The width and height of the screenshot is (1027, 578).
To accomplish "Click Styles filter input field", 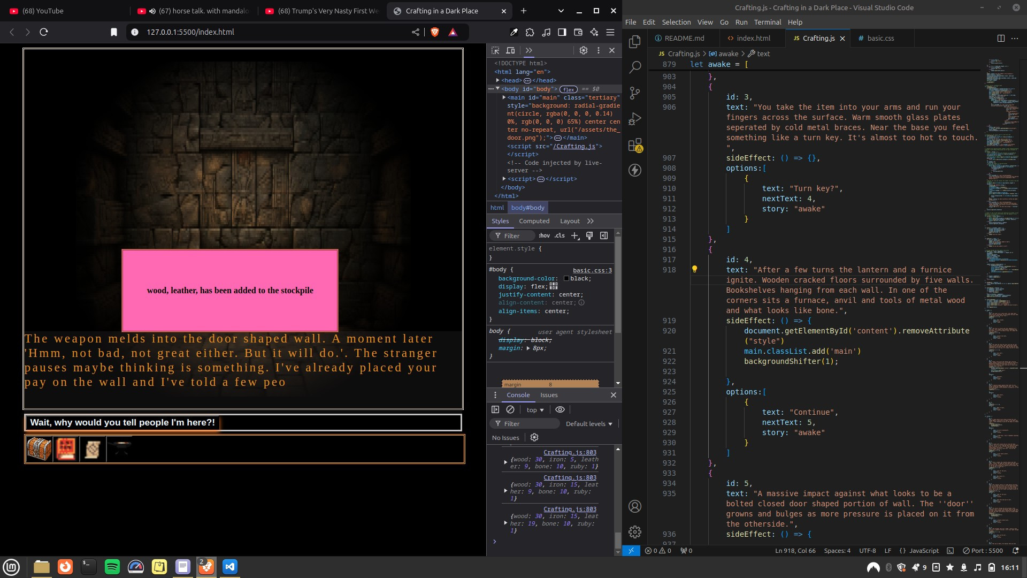I will tap(512, 235).
